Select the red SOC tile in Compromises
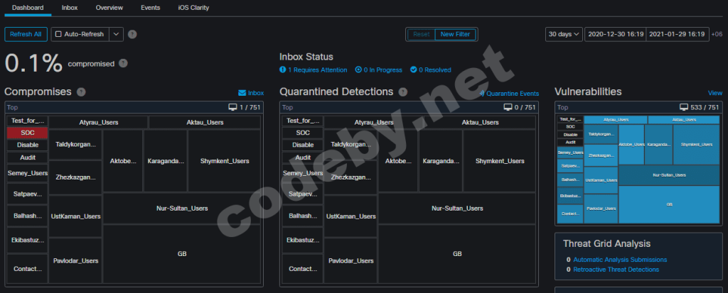The height and width of the screenshot is (293, 728). tap(28, 133)
